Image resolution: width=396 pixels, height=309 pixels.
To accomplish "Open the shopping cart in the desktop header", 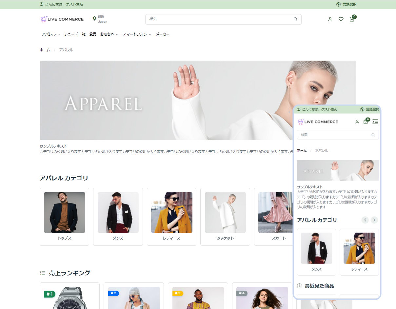I will [x=352, y=19].
